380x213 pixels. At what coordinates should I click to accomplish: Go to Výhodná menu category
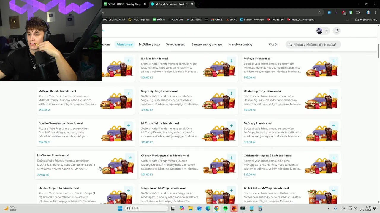click(x=176, y=44)
